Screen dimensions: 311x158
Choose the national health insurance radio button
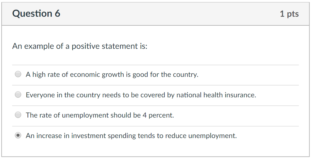tap(18, 95)
